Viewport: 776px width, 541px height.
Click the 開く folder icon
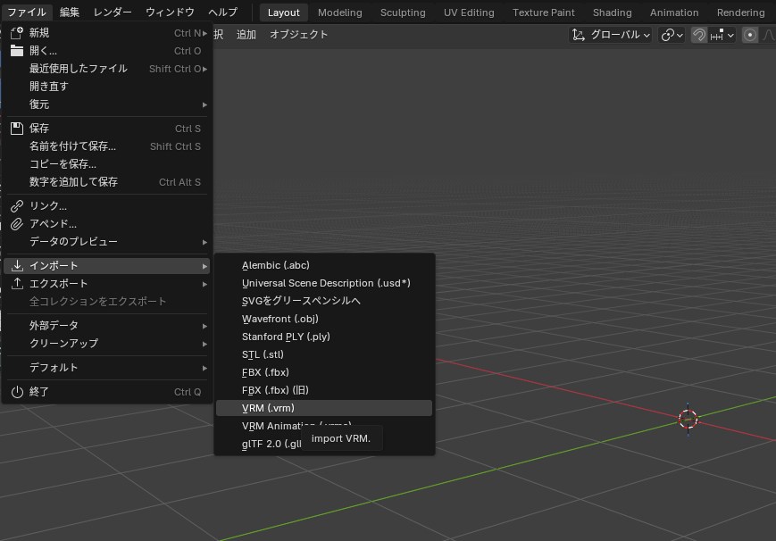16,51
